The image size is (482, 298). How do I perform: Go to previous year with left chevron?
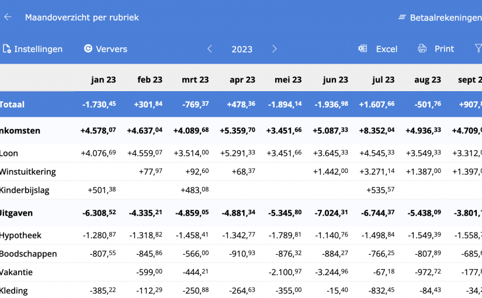(210, 49)
